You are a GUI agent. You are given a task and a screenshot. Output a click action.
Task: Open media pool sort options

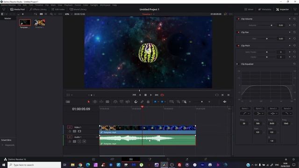click(36, 14)
